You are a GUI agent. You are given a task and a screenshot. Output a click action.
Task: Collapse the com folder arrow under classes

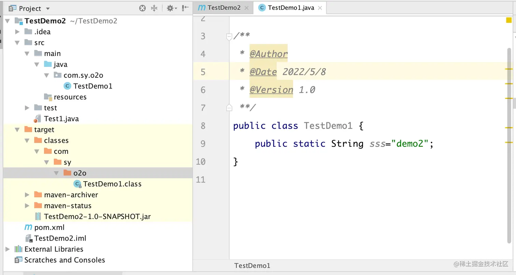pyautogui.click(x=37, y=151)
